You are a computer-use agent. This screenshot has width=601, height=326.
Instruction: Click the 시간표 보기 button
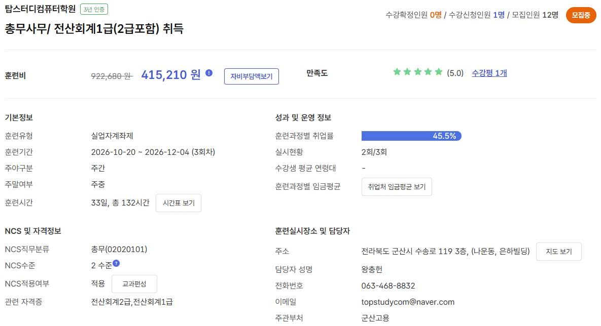click(x=179, y=203)
